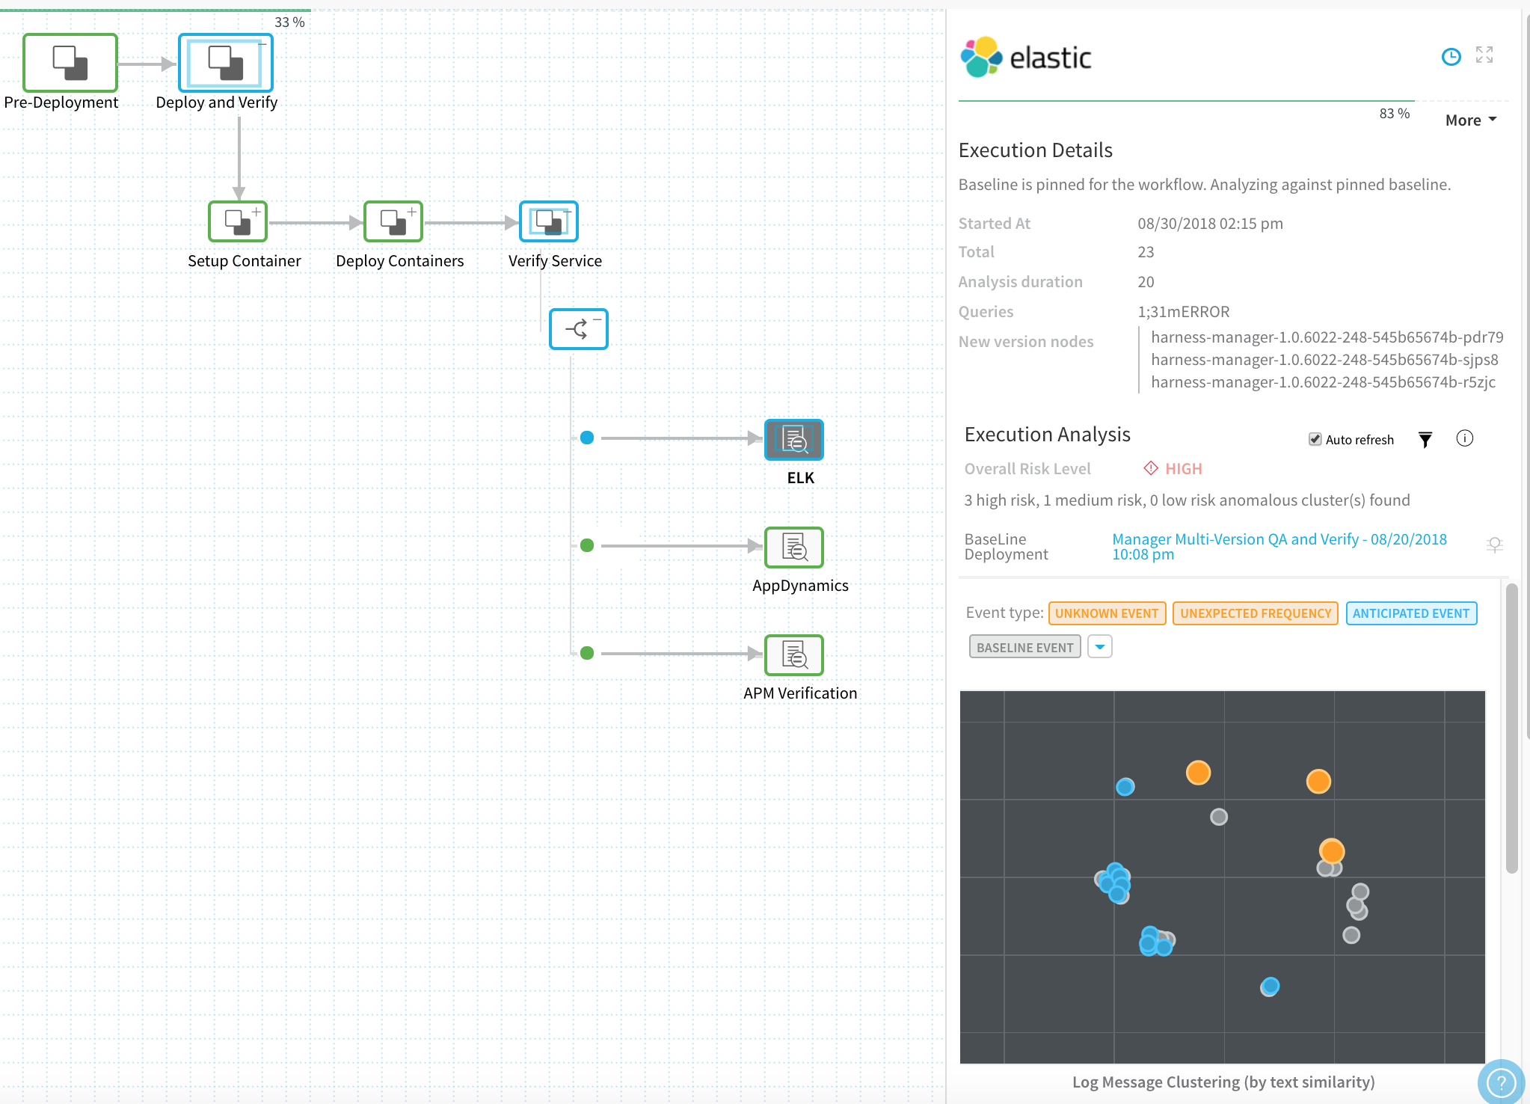Image resolution: width=1530 pixels, height=1104 pixels.
Task: Open the Deploy Containers step node
Action: click(393, 221)
